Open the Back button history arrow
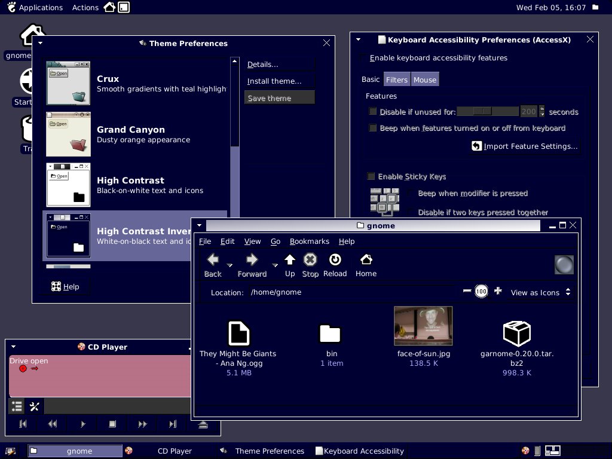The width and height of the screenshot is (612, 459). [x=229, y=265]
